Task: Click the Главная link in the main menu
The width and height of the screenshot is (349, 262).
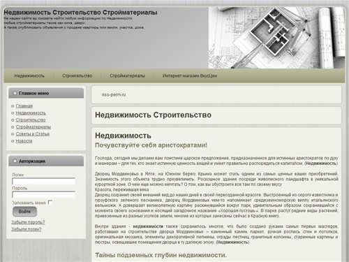Action: 24,106
